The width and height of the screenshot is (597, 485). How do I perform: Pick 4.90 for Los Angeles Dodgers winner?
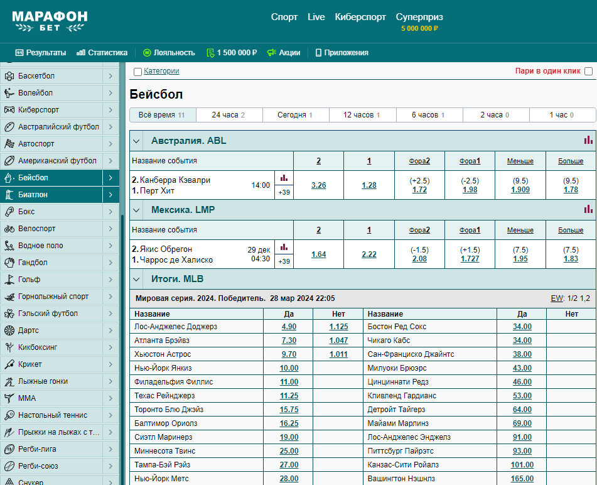(289, 327)
